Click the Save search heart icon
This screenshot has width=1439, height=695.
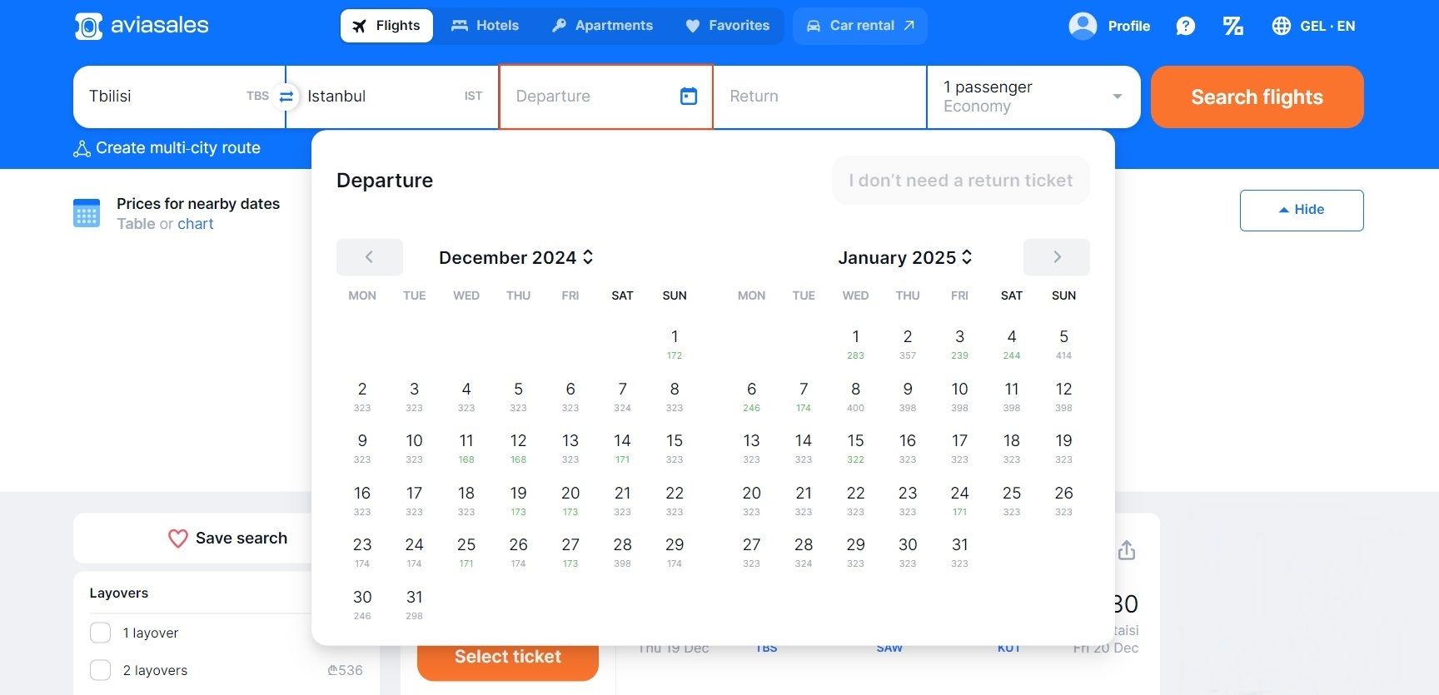click(x=178, y=539)
